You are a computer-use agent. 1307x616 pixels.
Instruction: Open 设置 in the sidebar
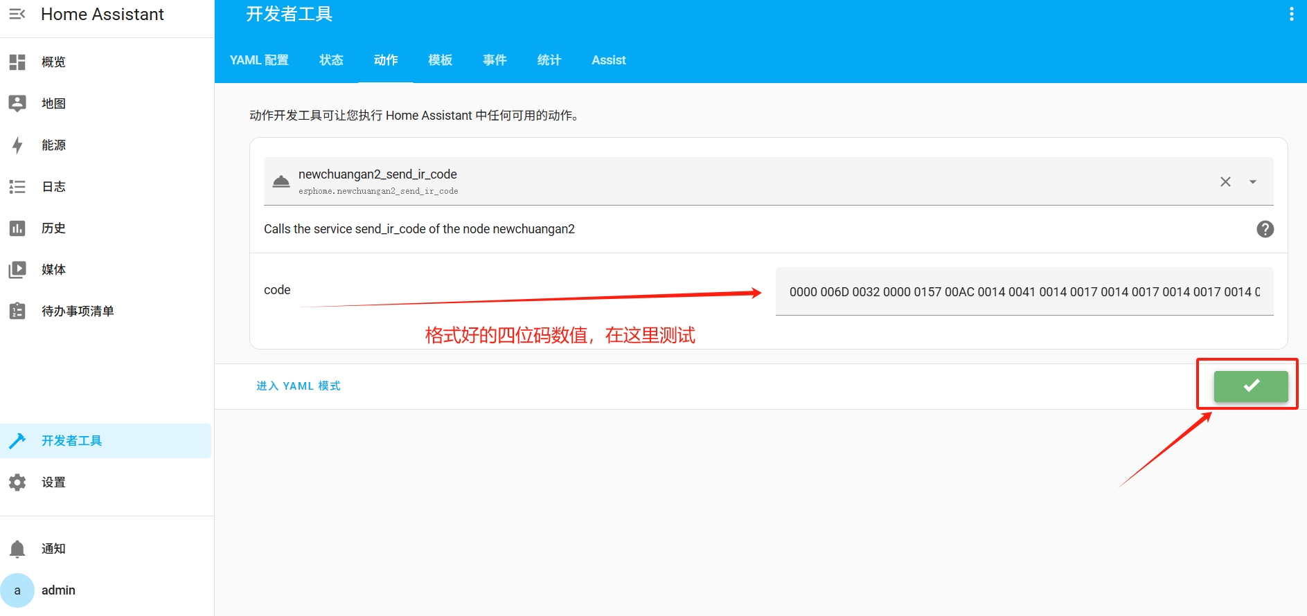53,482
